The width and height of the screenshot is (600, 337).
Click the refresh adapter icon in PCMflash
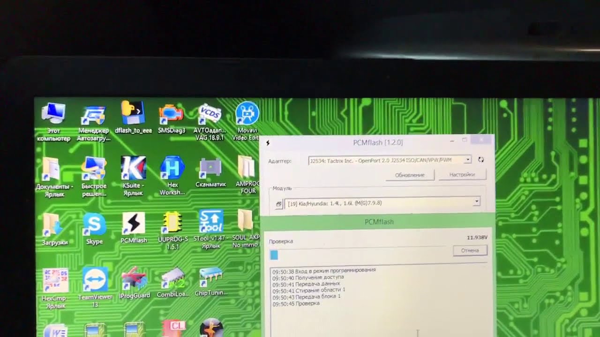(480, 160)
